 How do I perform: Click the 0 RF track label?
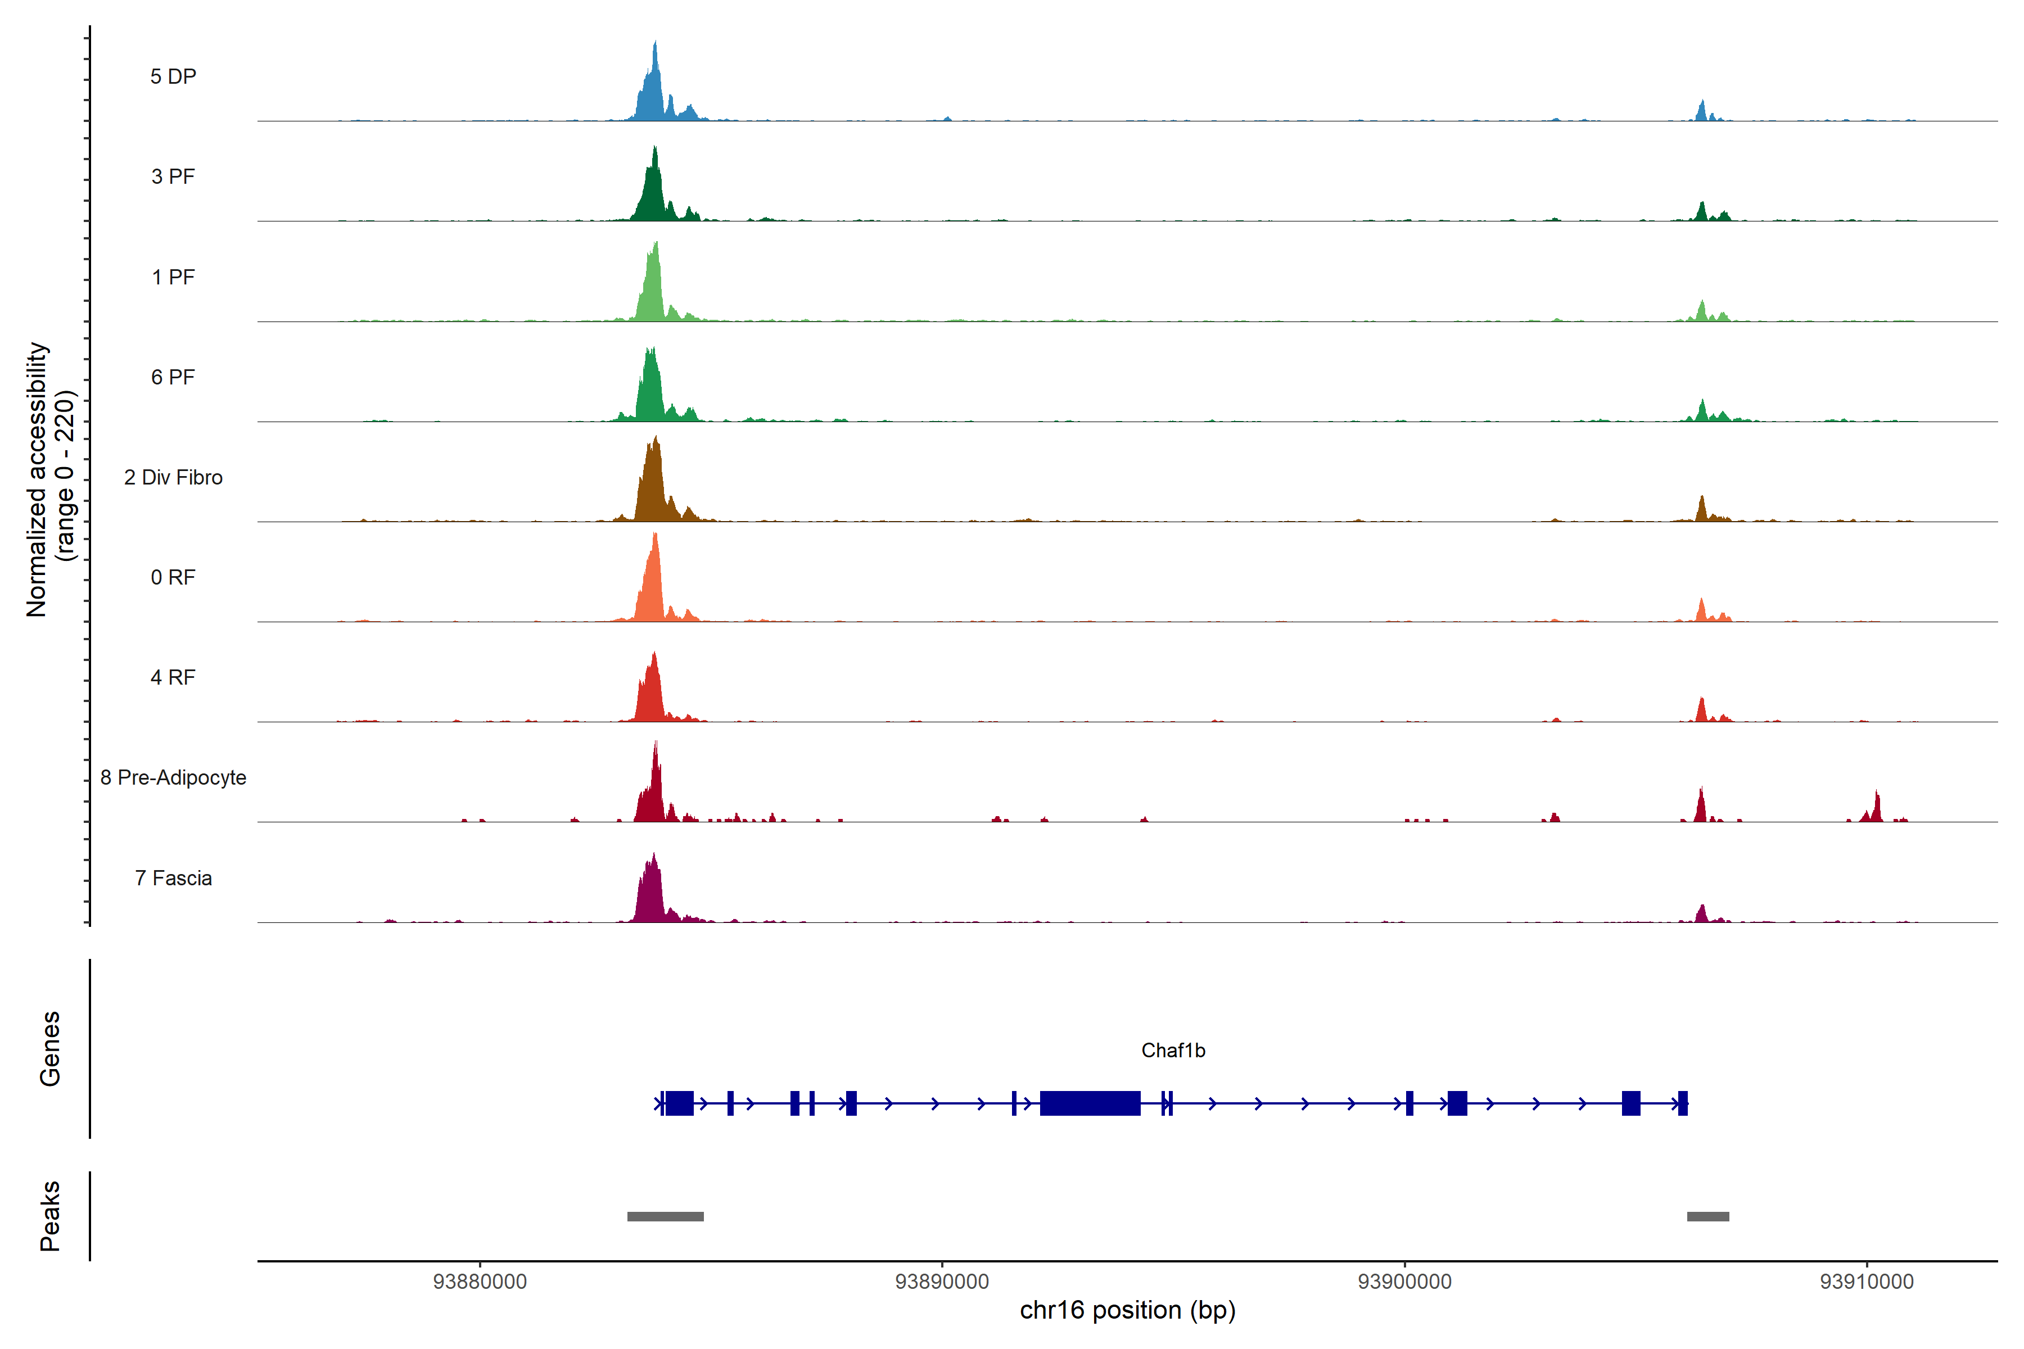pyautogui.click(x=173, y=577)
